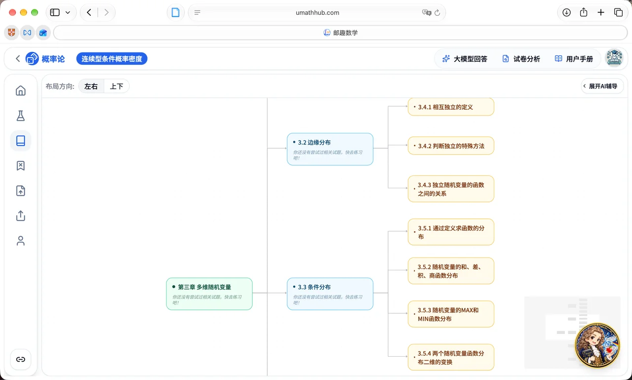Click the 概率论 logo icon
The height and width of the screenshot is (380, 632).
pyautogui.click(x=32, y=59)
